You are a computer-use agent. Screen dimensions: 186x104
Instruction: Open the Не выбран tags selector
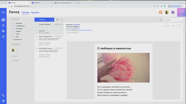15,61
